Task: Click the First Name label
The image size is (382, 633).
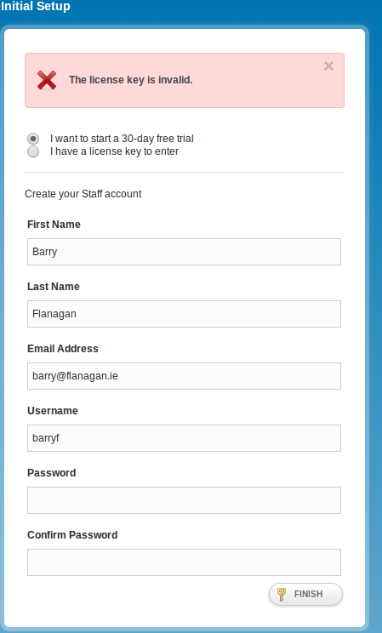Action: point(54,225)
